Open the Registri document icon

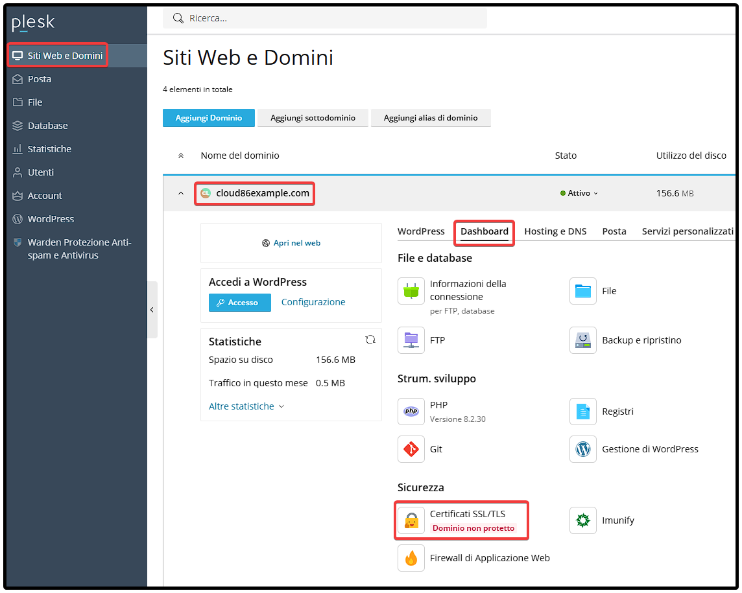[x=582, y=412]
